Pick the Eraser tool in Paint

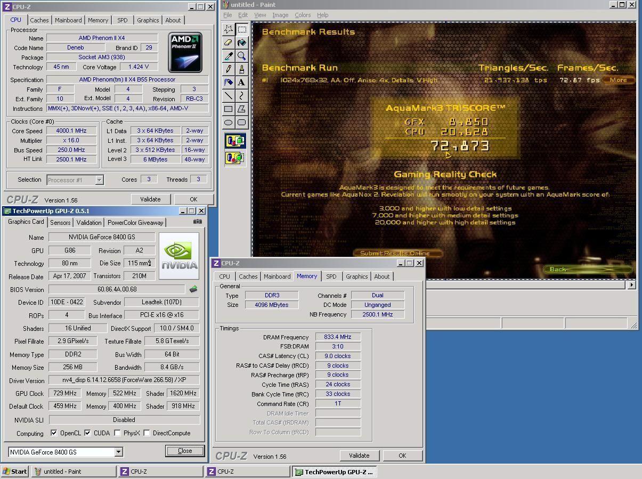pyautogui.click(x=228, y=43)
